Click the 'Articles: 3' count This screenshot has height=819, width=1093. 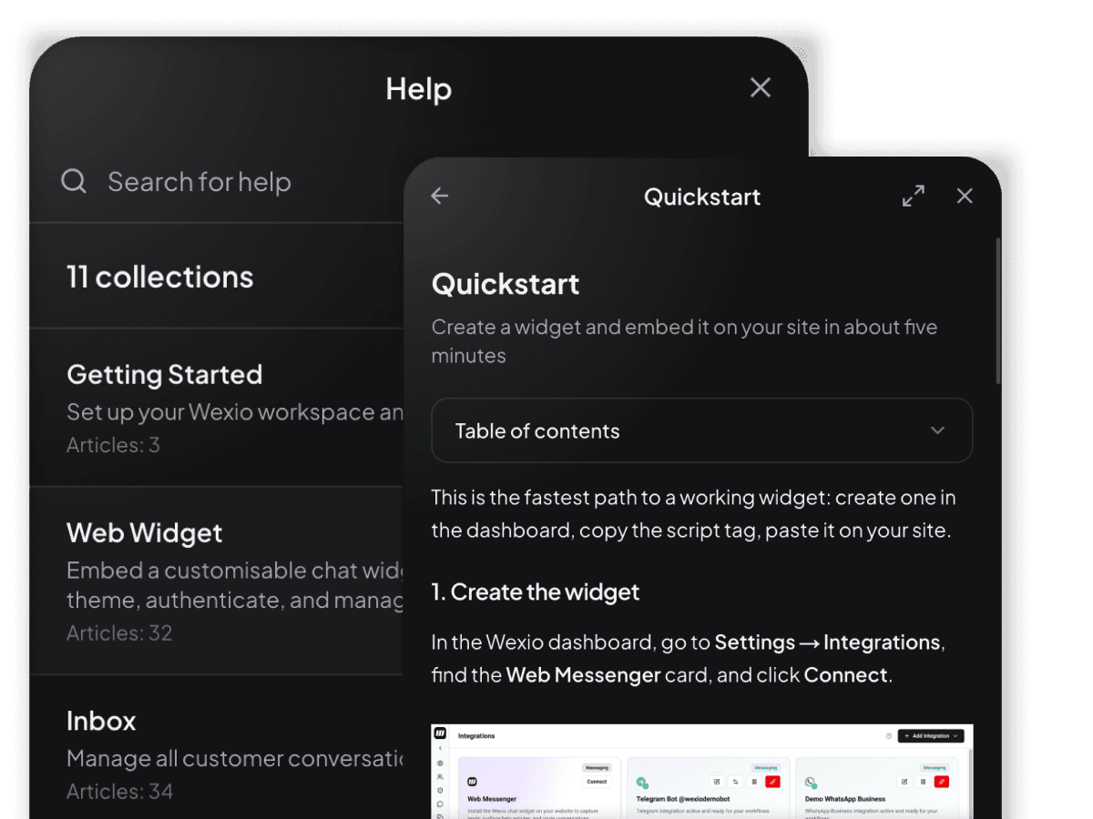[113, 445]
